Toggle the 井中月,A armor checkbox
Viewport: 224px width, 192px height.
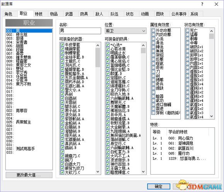point(108,115)
